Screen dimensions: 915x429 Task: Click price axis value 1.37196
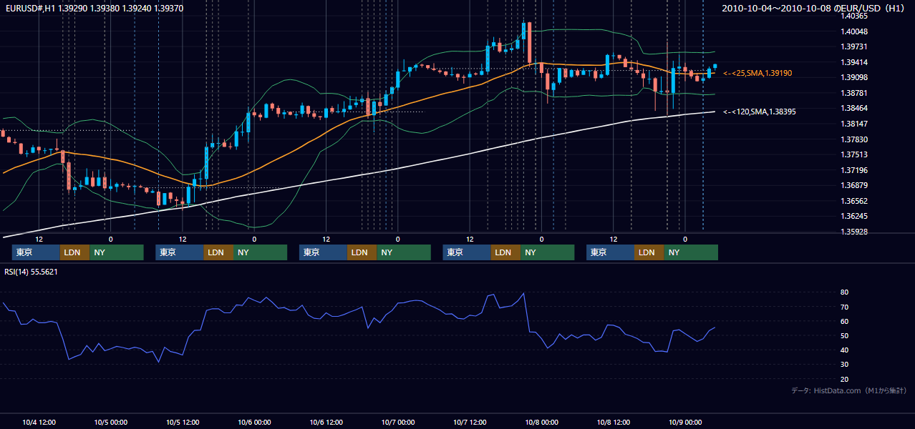point(854,170)
